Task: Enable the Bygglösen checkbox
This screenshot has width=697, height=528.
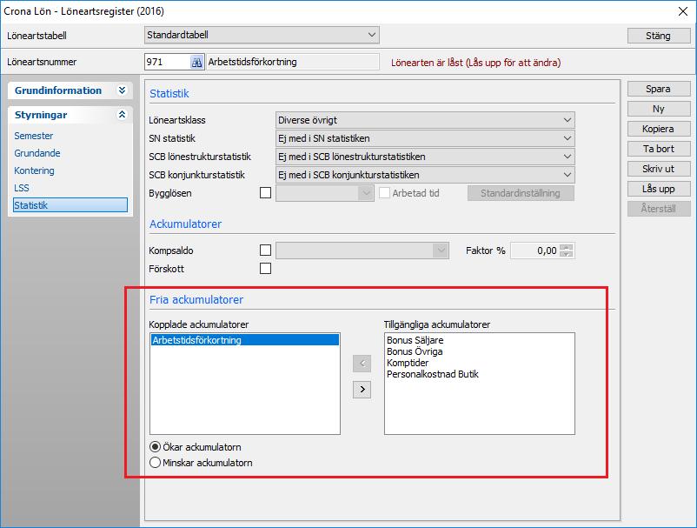Action: (x=265, y=193)
